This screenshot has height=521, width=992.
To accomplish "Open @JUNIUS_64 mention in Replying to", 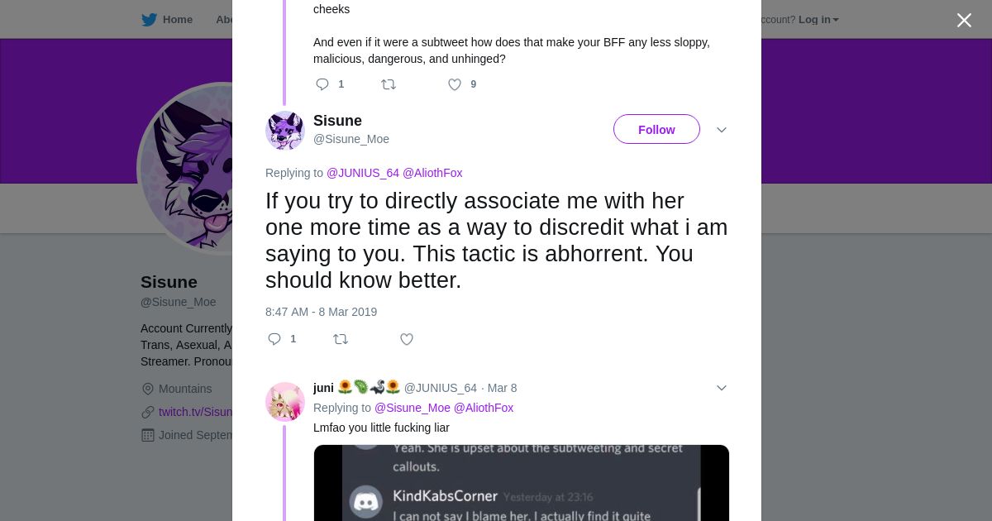I will click(x=363, y=173).
